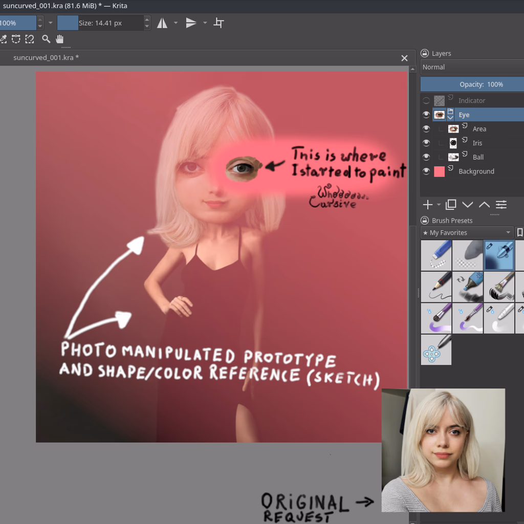Collapse the Eye group layer

coord(450,118)
